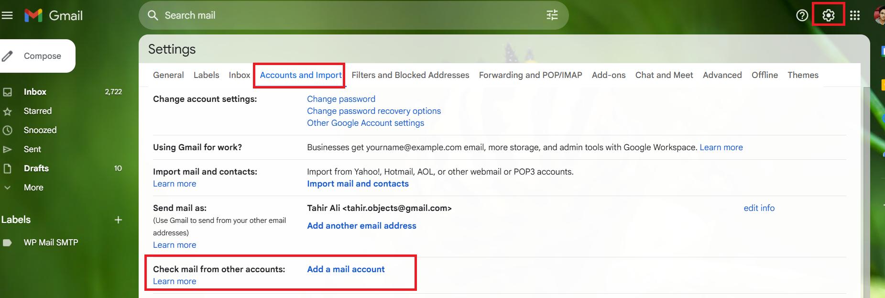This screenshot has width=885, height=298.
Task: Click edit info for send-as address
Action: point(759,208)
